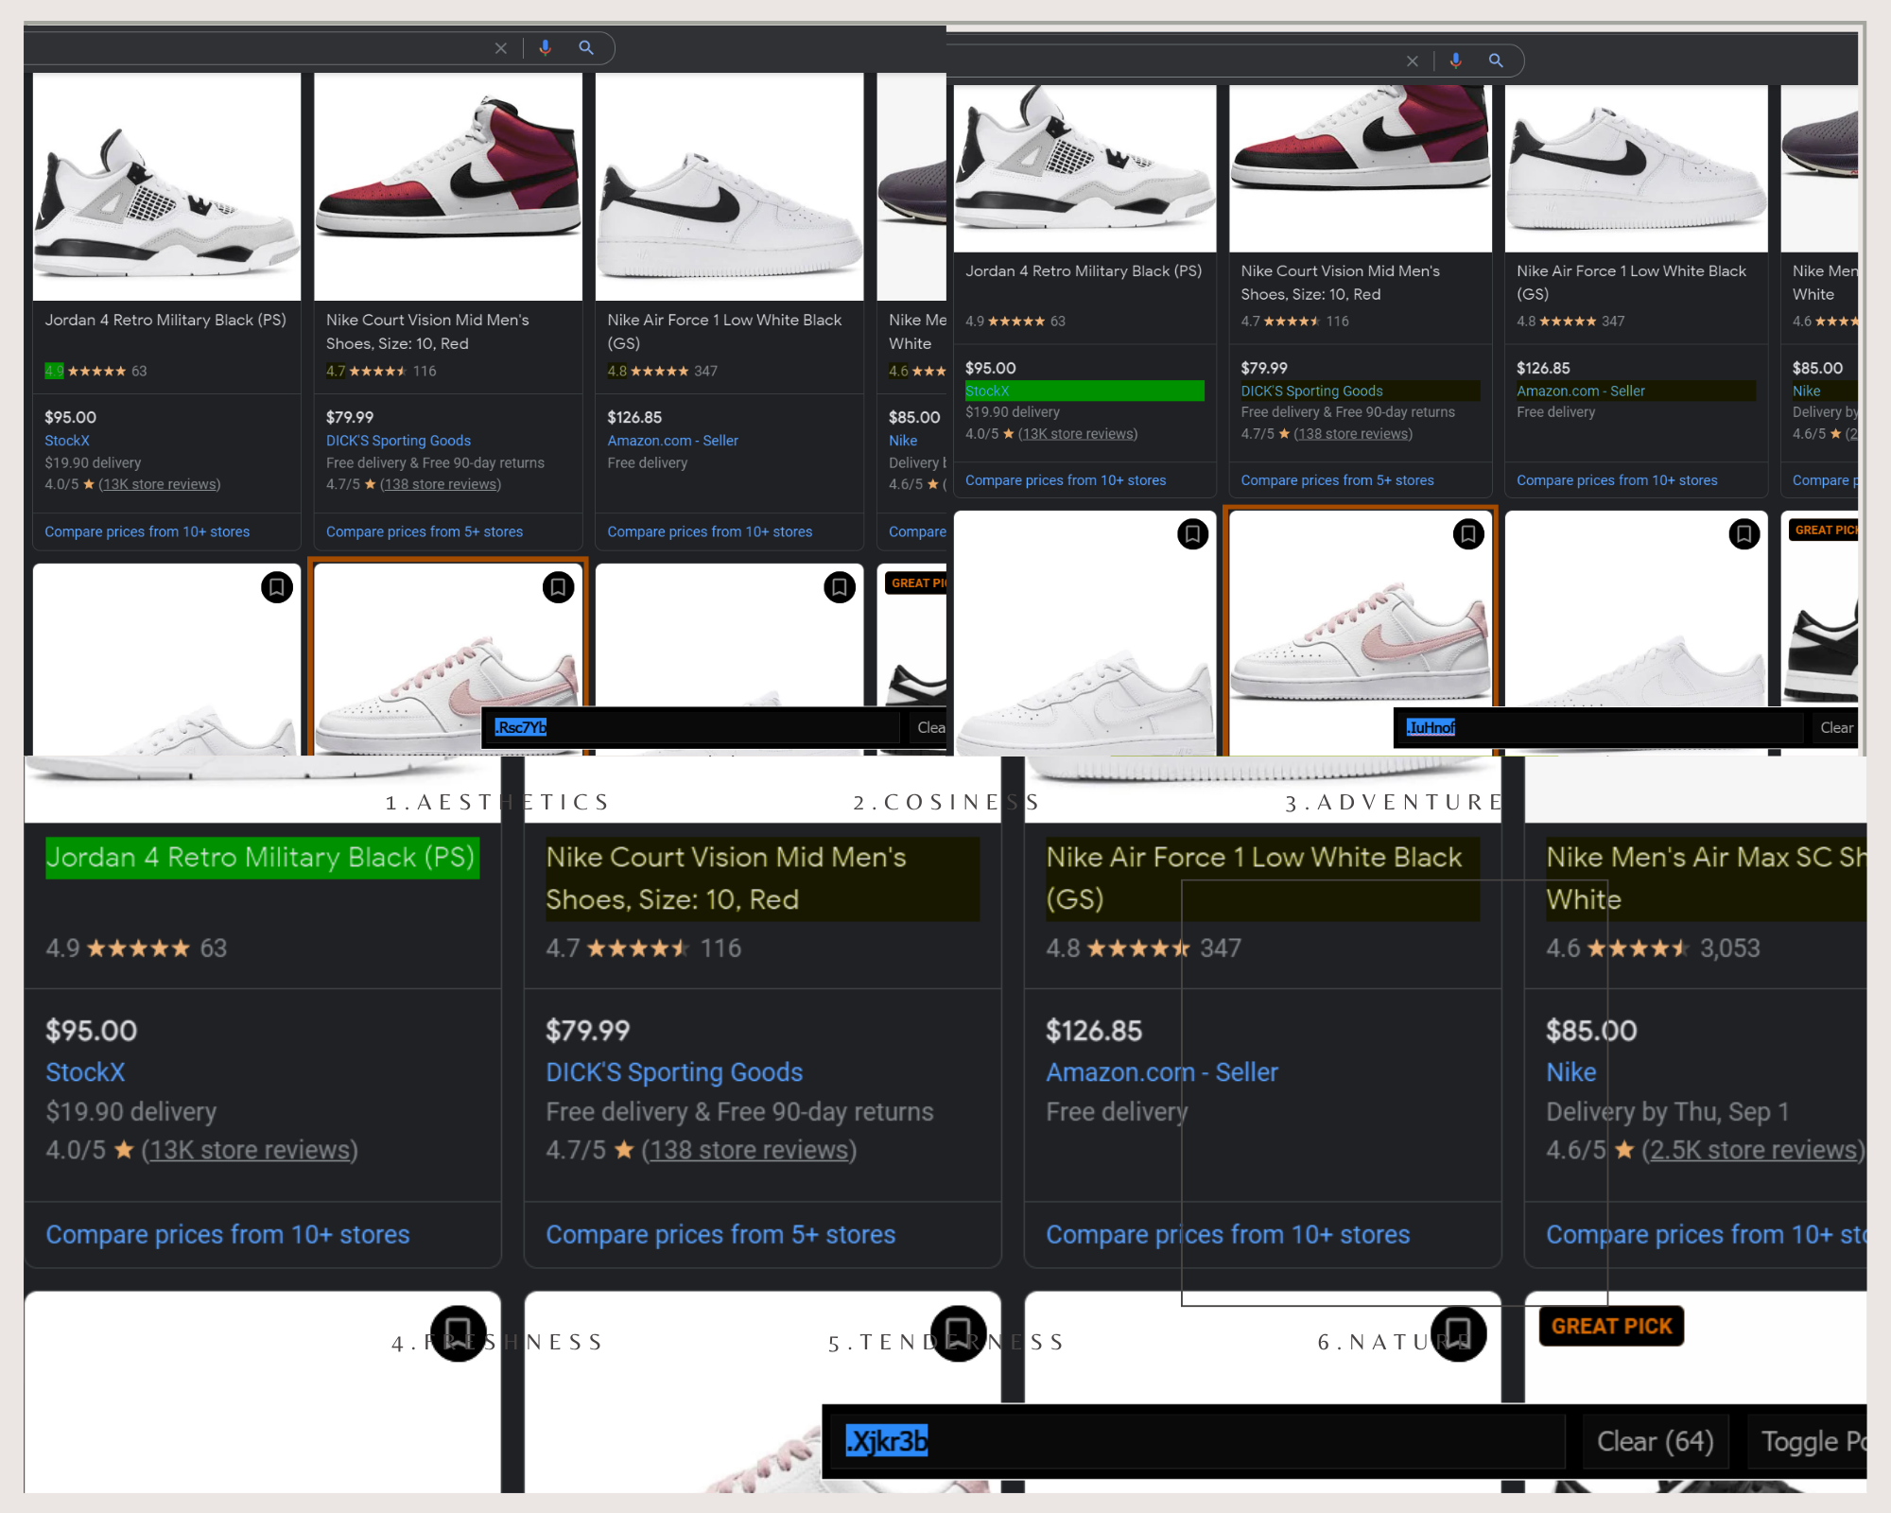
Task: Bookmark the white sneaker below Jordan 4 in the .IuHnof screenshot
Action: (1193, 534)
